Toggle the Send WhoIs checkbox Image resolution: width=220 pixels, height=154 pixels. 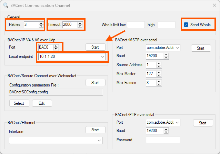point(186,25)
